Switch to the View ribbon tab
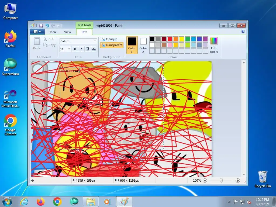Viewport: 276px width, 207px height. (67, 32)
